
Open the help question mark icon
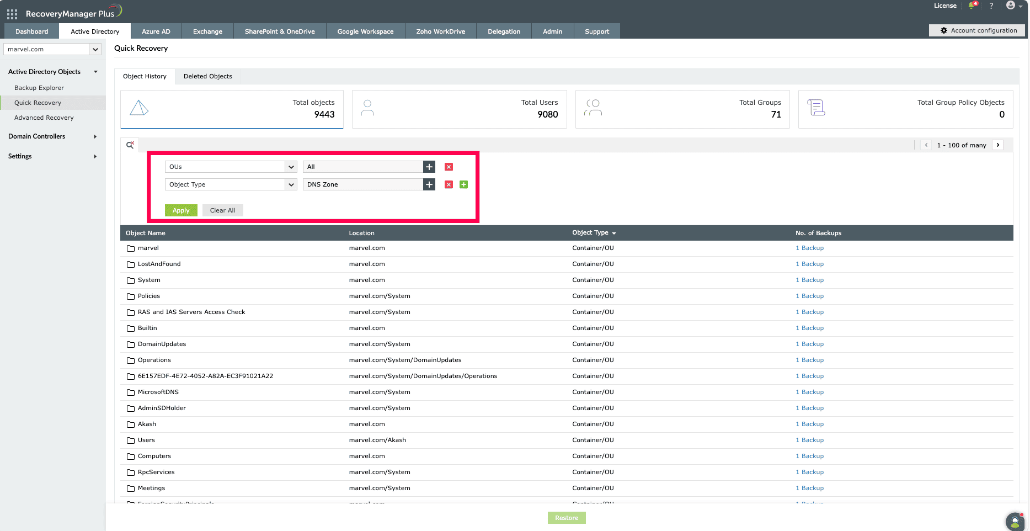click(x=991, y=6)
